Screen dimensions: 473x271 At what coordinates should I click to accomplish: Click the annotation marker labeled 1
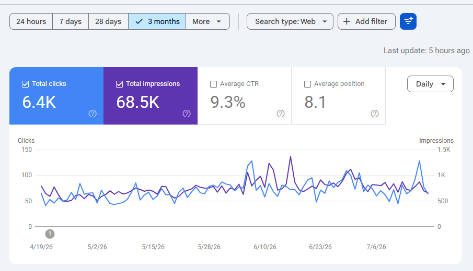(50, 233)
